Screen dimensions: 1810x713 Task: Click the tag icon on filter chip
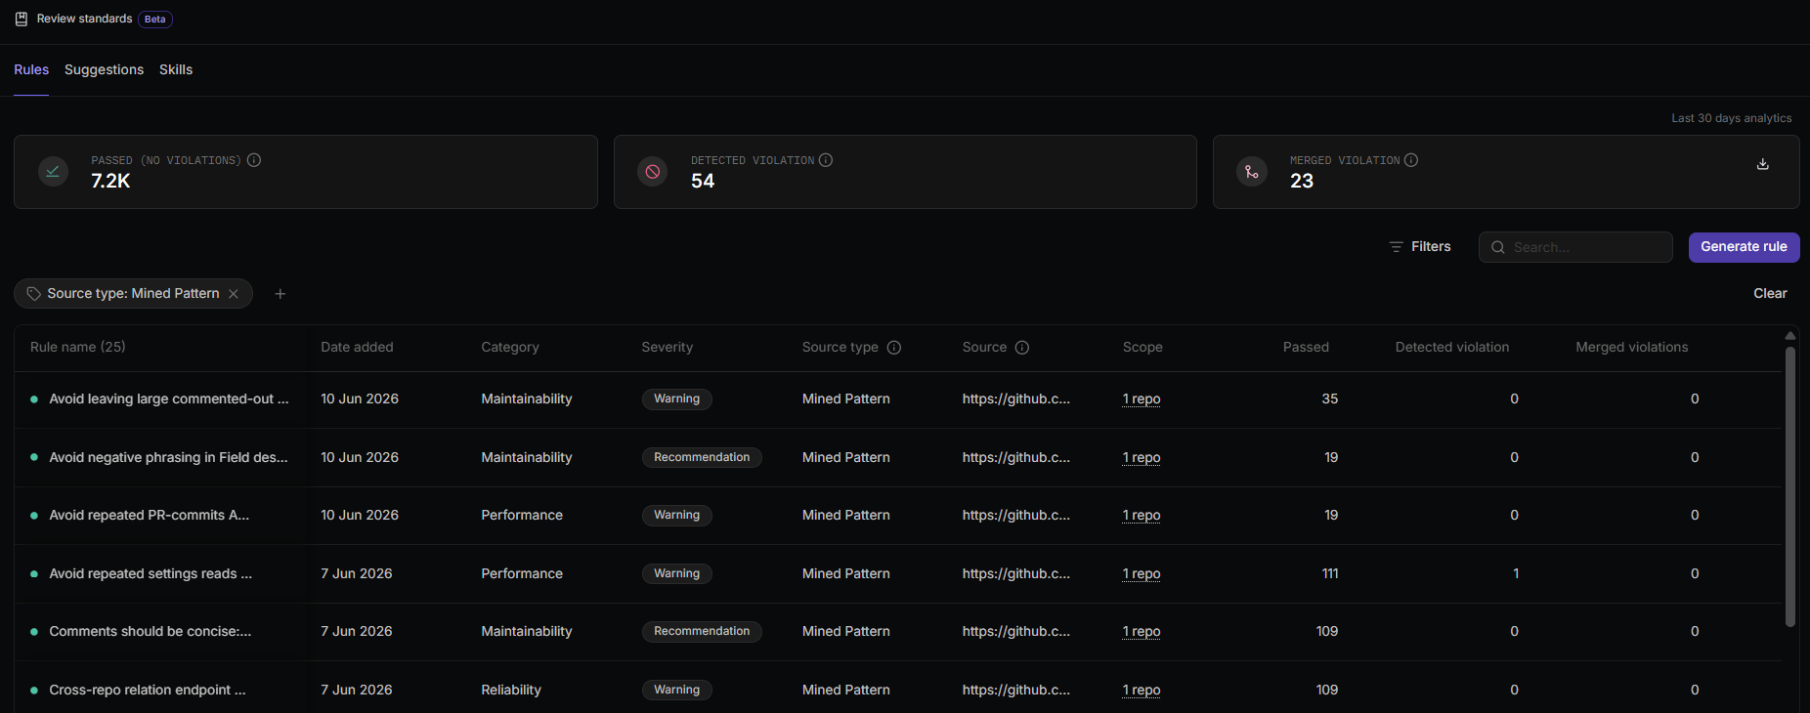[34, 294]
